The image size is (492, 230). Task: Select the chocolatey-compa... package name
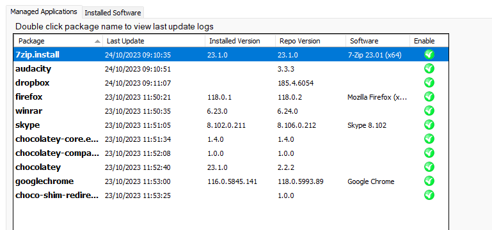(57, 153)
